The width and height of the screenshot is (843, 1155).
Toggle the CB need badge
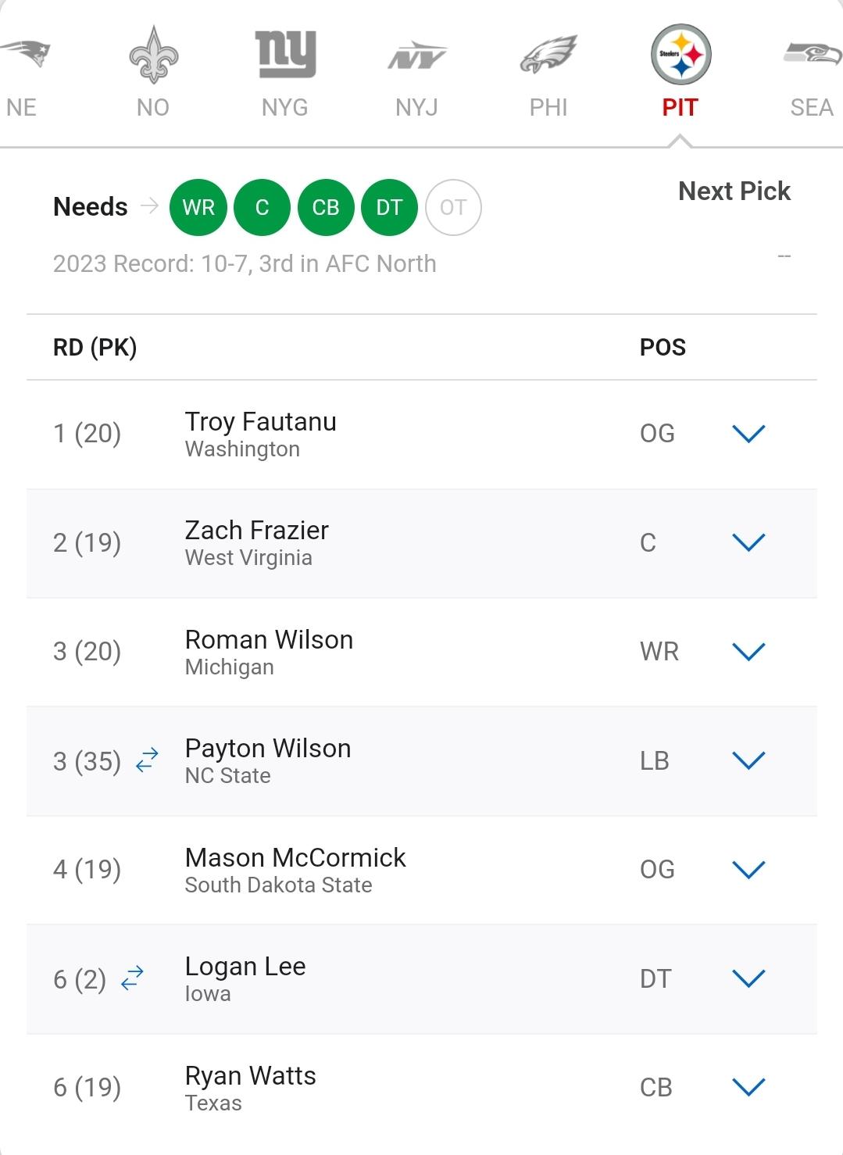[x=326, y=207]
